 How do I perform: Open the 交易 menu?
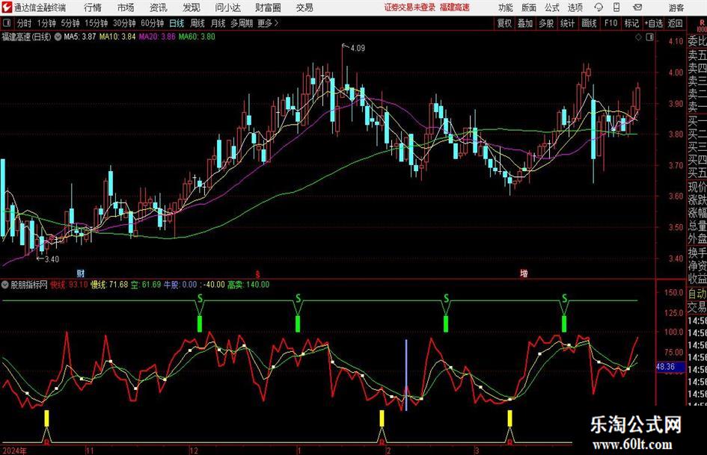pos(304,7)
